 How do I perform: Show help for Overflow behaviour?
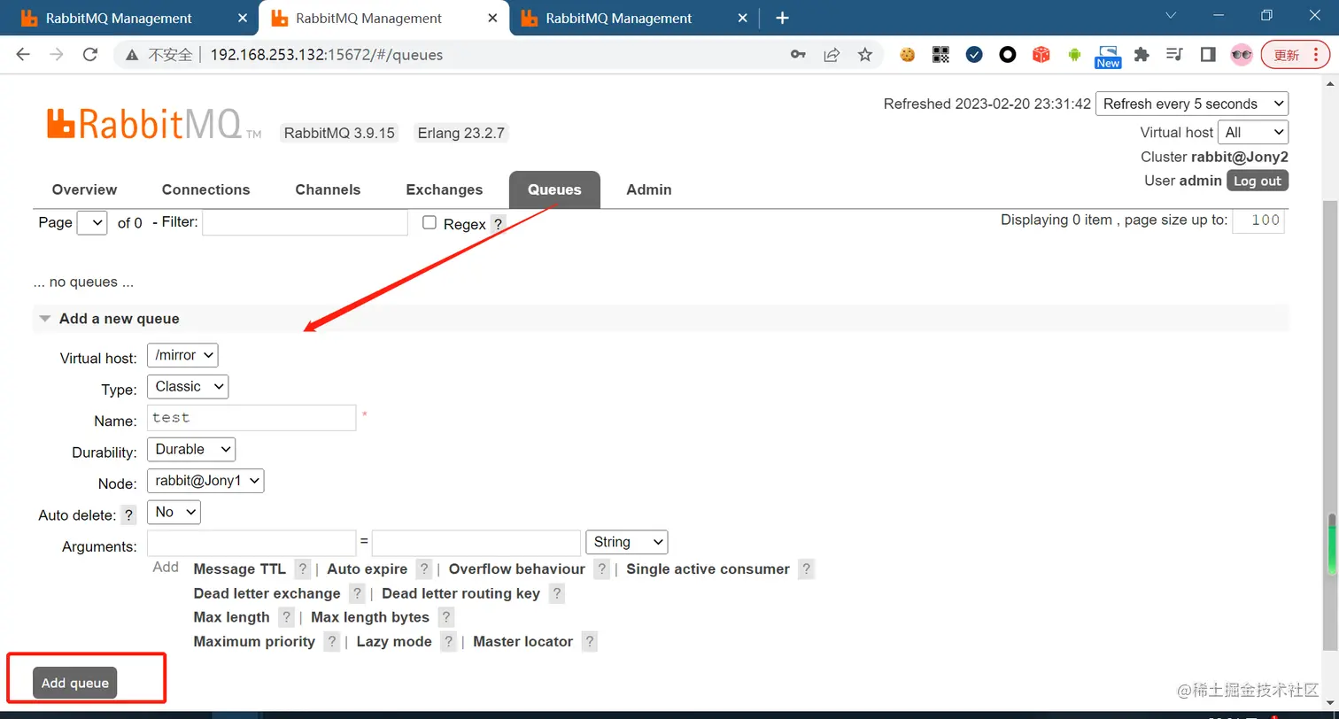point(602,569)
